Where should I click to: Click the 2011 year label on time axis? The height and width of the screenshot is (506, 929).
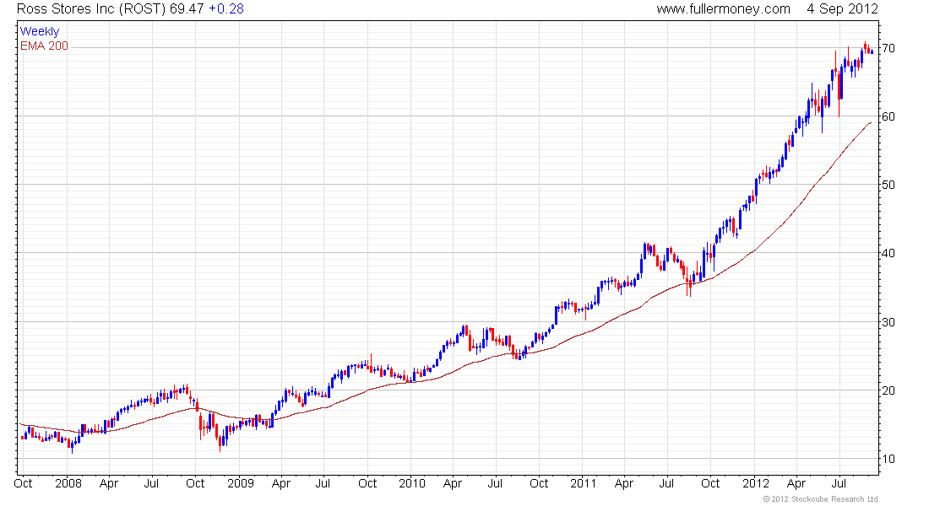[x=583, y=483]
